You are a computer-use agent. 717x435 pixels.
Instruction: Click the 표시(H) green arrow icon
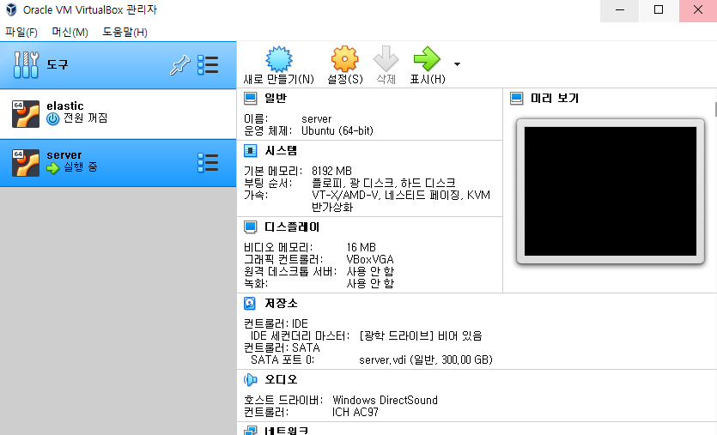[427, 59]
